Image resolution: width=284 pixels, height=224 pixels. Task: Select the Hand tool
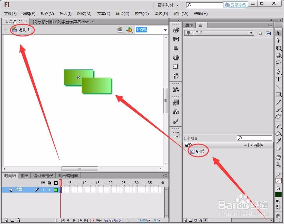(x=278, y=157)
